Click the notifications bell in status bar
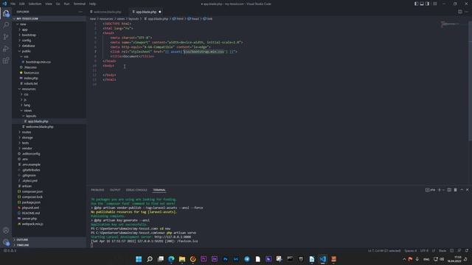This screenshot has width=472, height=265. (467, 250)
